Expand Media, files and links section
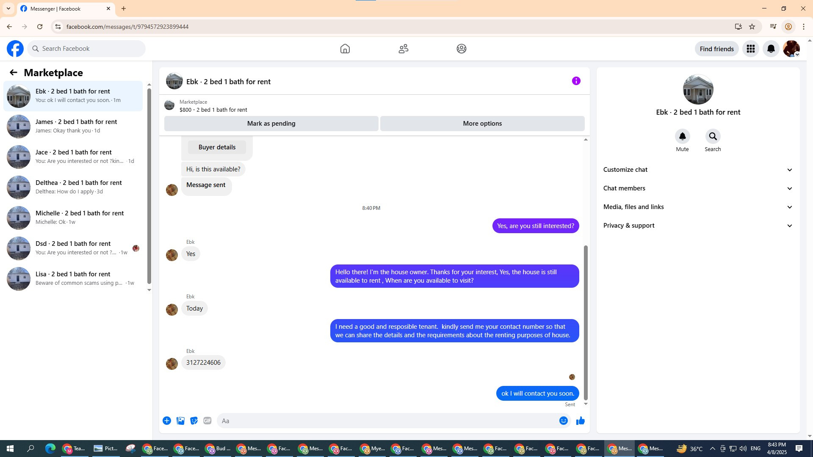Screen dimensions: 813x457 (x=698, y=207)
